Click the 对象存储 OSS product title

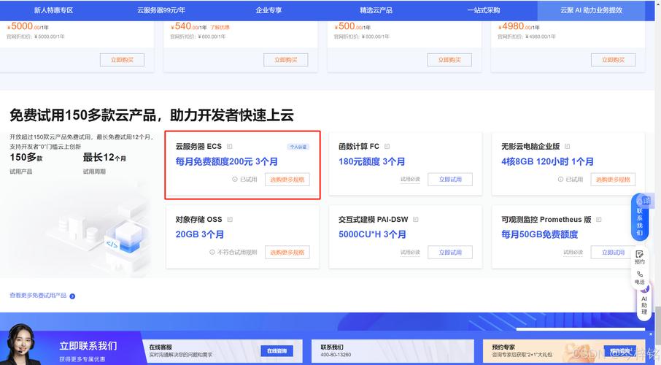pyautogui.click(x=198, y=220)
